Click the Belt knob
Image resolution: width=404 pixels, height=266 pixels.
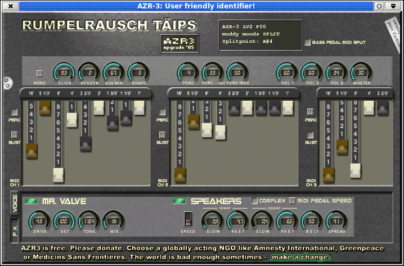point(312,221)
